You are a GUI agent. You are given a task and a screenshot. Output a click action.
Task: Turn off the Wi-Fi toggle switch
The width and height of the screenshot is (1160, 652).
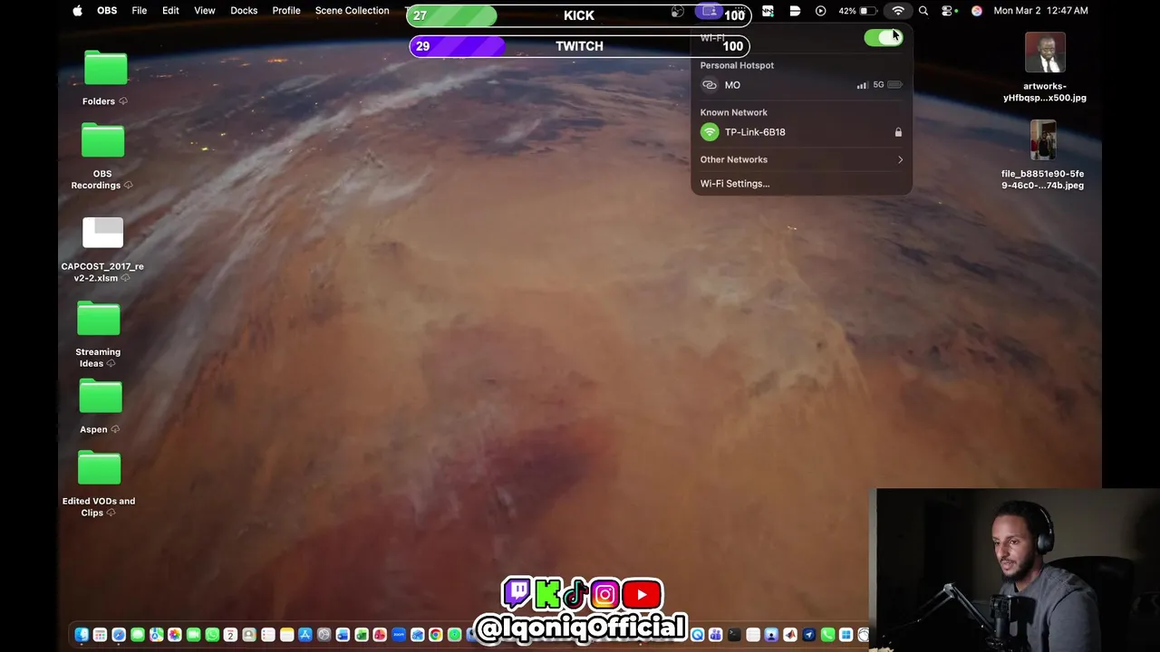coord(883,38)
